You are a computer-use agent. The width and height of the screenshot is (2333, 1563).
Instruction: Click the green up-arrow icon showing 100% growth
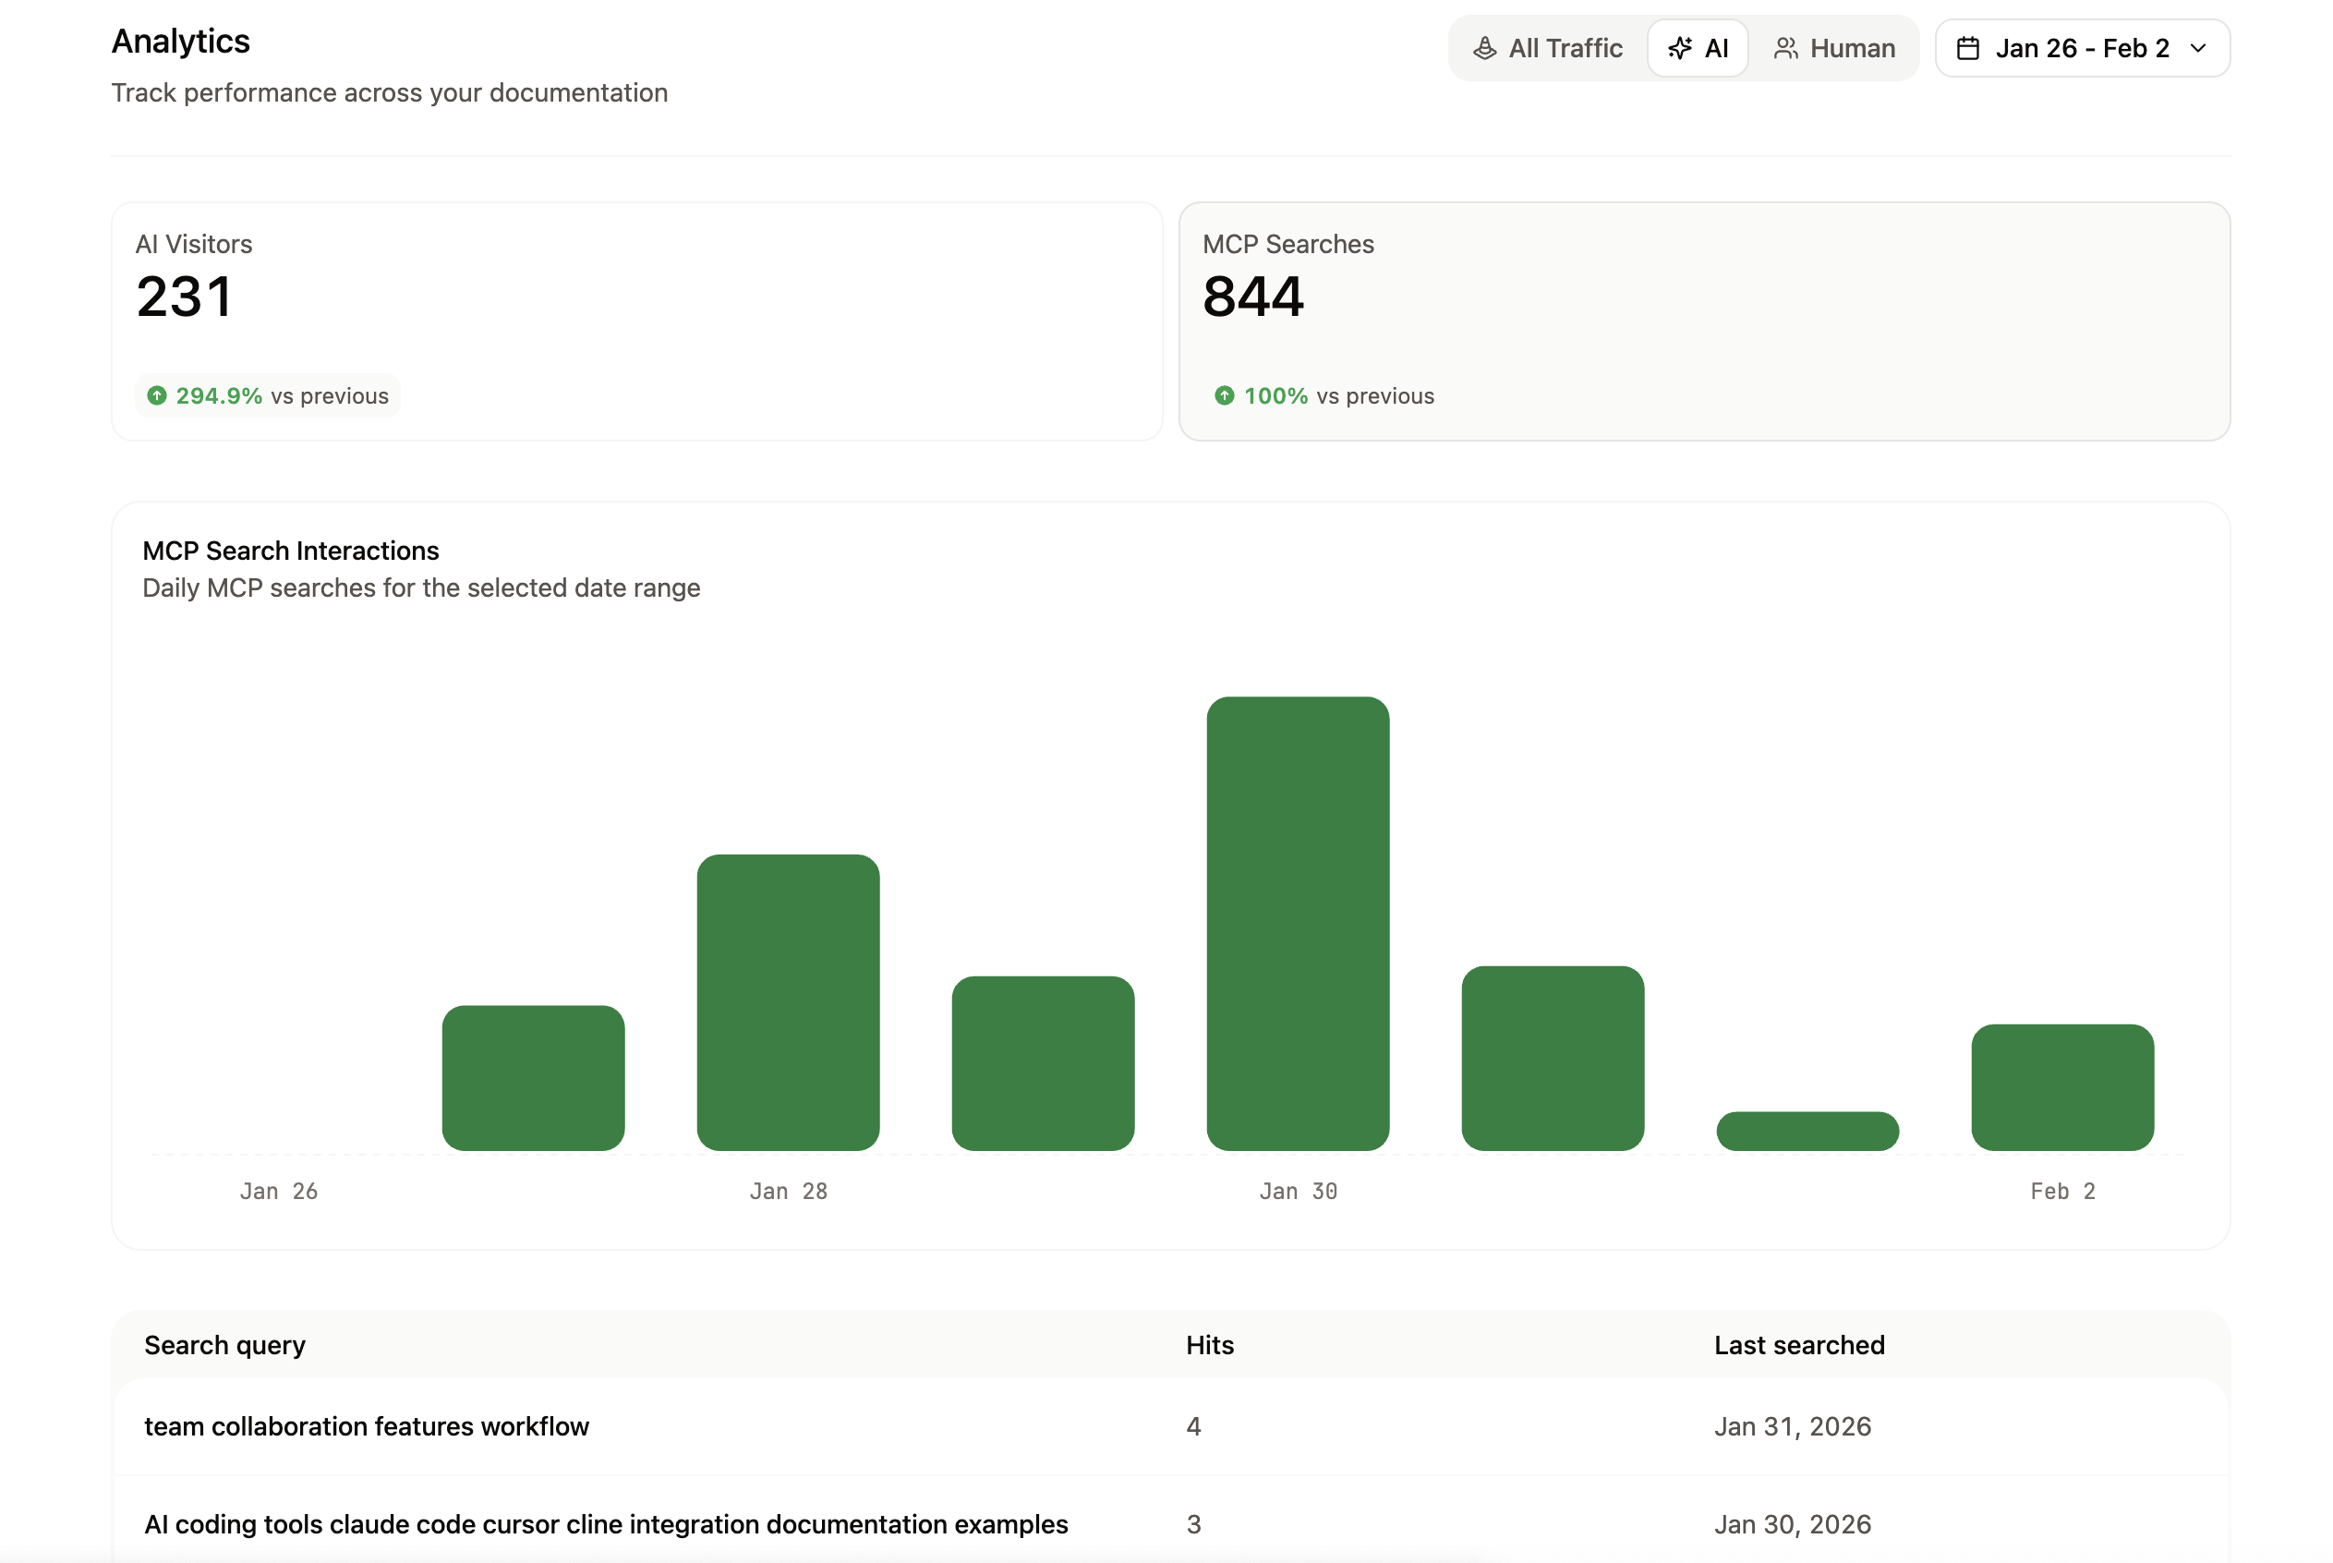[x=1224, y=395]
